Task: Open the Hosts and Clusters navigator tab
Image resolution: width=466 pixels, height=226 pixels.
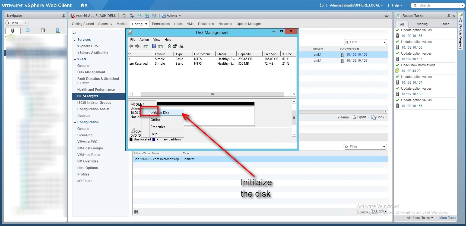Action: point(12,30)
